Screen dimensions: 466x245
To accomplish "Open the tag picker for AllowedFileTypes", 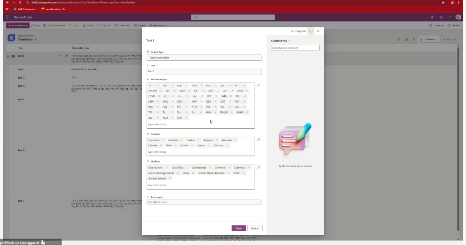I will pos(258,85).
